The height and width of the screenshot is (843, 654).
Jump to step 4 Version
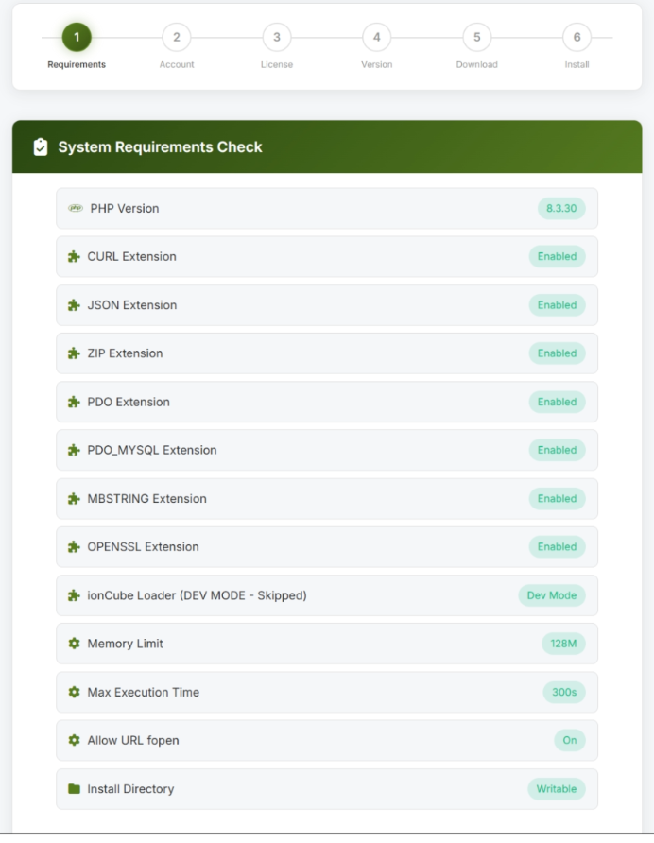[x=376, y=38]
